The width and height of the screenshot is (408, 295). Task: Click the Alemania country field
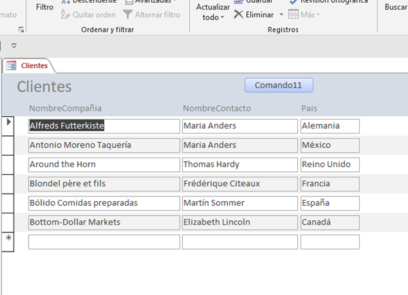coord(330,126)
